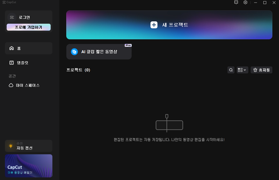Screen dimensions: 279x180
Task: Minimize the CapCut window
Action: (256, 3)
